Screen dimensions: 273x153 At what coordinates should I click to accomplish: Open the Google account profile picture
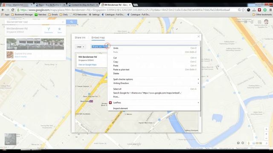point(266,22)
